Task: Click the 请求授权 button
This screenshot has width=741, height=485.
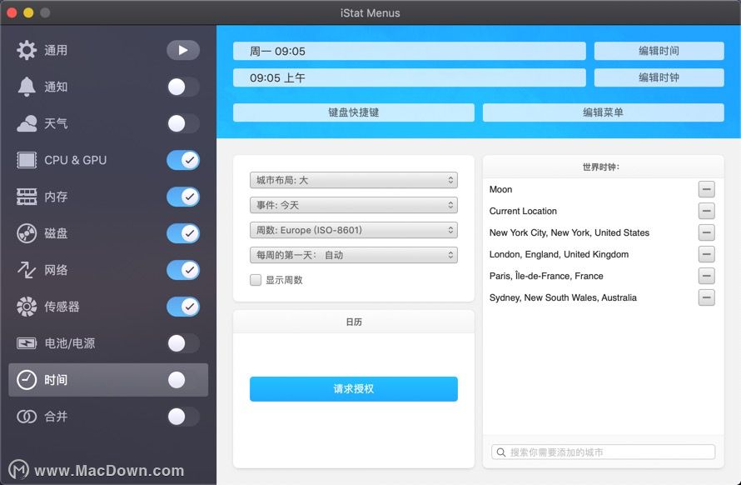Action: 353,389
